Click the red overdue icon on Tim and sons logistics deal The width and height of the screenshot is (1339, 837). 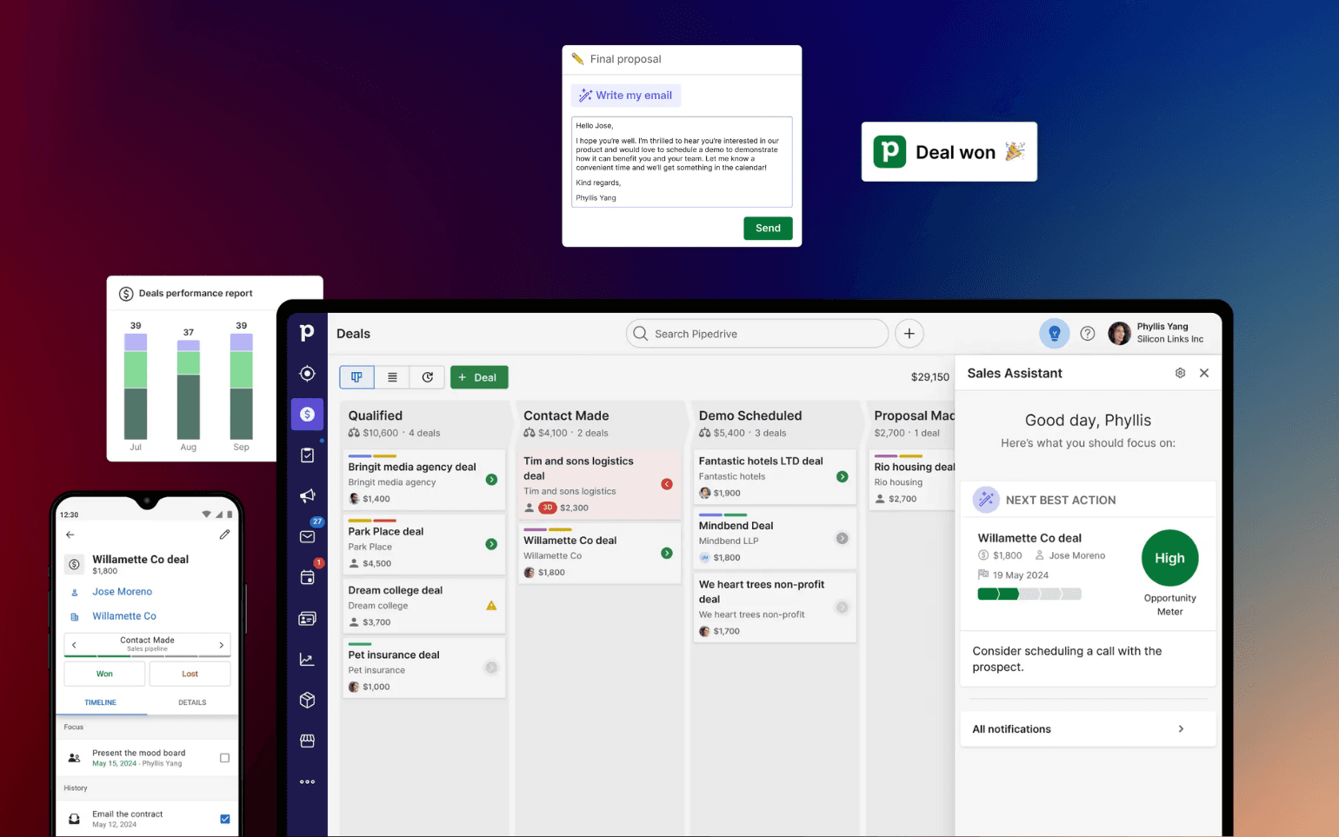pos(667,484)
